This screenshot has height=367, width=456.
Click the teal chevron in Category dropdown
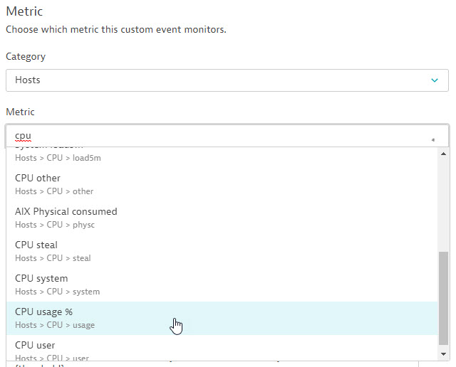[435, 80]
